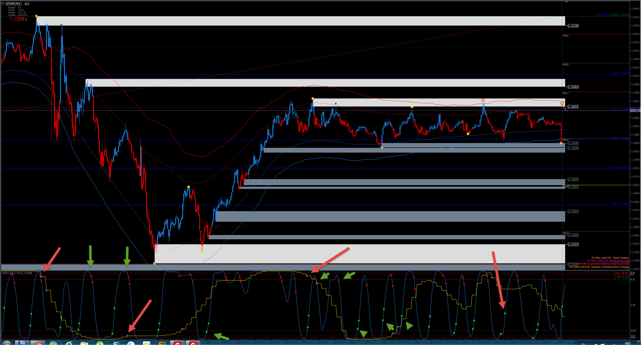Click the Candle 00:00:35 countdown text
Viewport: 641px width, 345px height.
(x=17, y=15)
